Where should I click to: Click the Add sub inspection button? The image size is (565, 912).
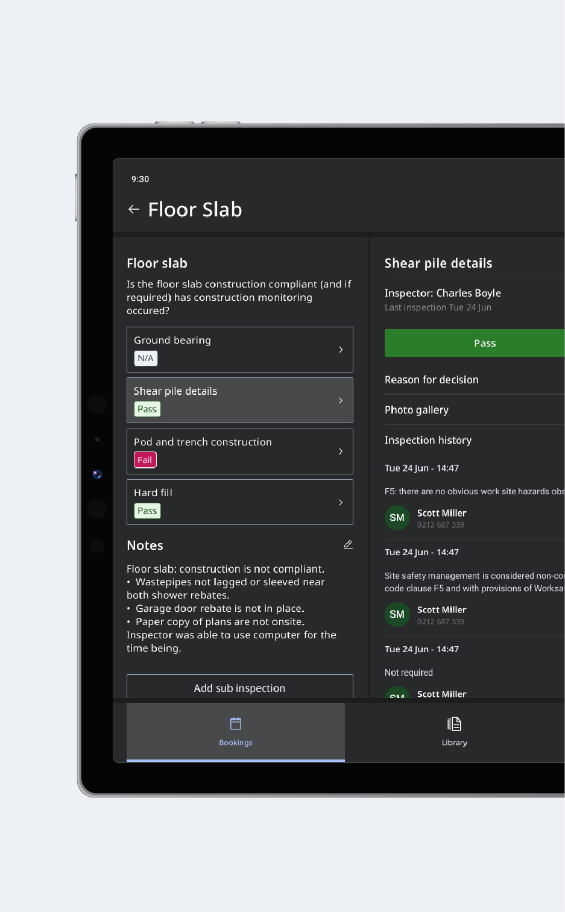coord(240,688)
